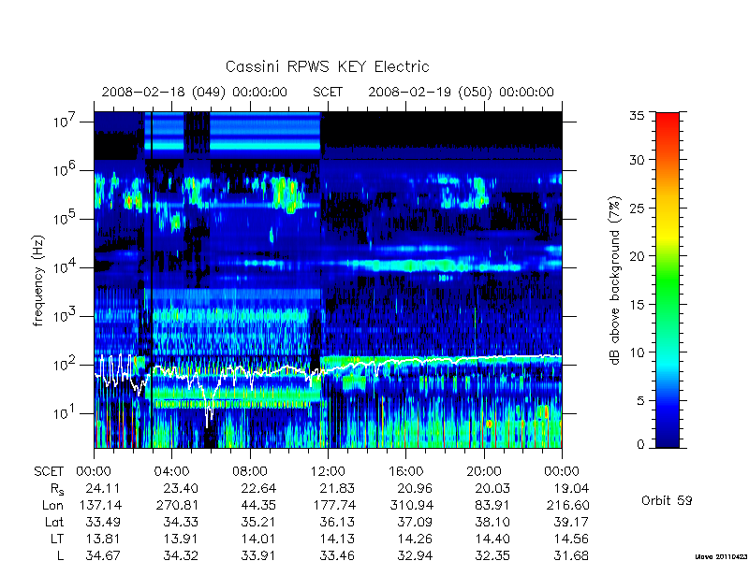
Task: Click the colorbar value 20
Action: [x=637, y=255]
